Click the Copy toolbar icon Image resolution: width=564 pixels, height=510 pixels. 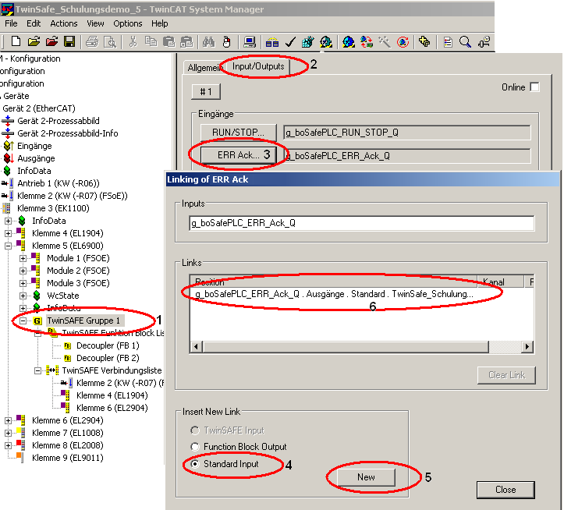151,42
